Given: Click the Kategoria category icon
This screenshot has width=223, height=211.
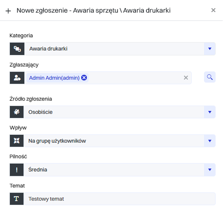Looking at the screenshot, I should pyautogui.click(x=17, y=49).
